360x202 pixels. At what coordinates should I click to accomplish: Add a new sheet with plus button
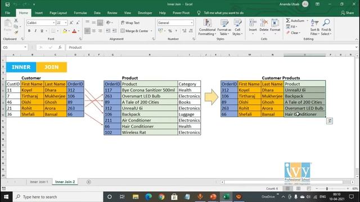click(x=89, y=182)
